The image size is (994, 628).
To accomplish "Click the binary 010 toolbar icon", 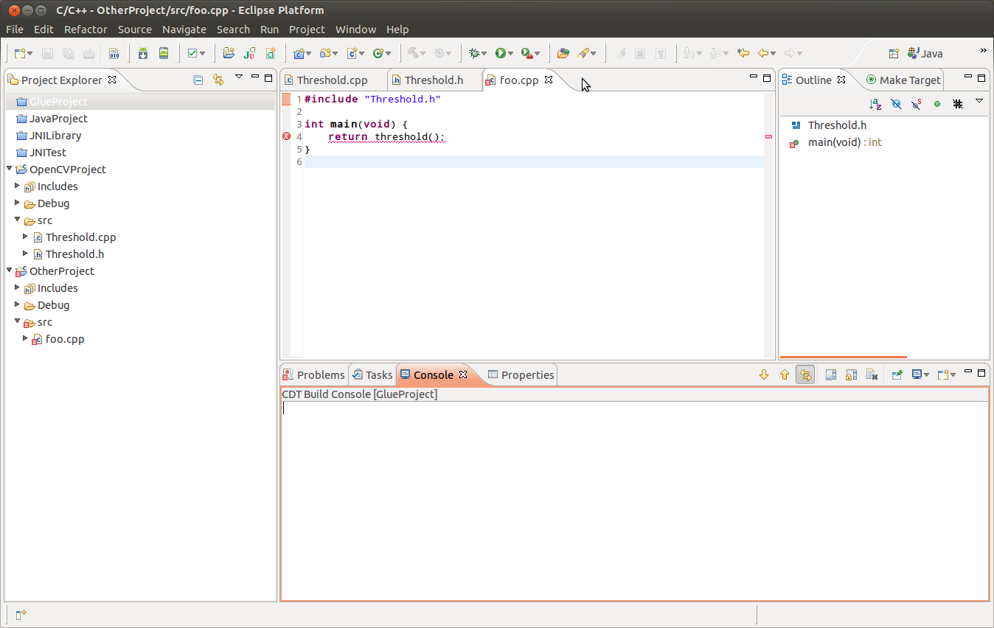I will tap(114, 53).
